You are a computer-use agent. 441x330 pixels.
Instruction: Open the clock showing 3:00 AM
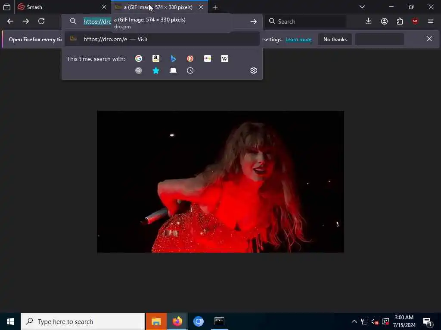click(404, 321)
